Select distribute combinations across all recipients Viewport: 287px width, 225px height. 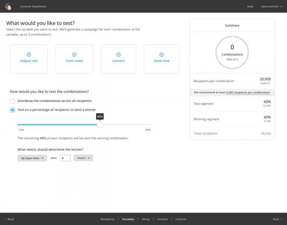pos(12,101)
